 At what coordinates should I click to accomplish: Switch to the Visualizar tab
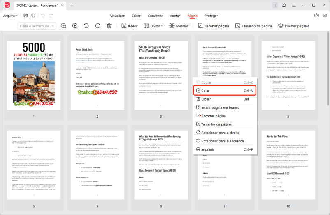click(117, 16)
